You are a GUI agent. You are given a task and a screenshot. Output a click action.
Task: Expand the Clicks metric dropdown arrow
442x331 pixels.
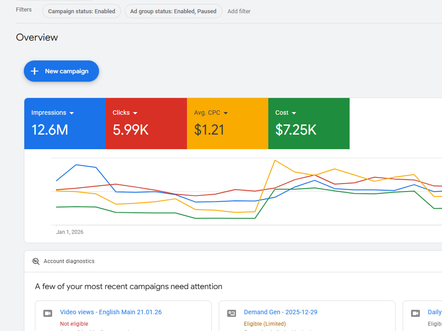(x=135, y=113)
